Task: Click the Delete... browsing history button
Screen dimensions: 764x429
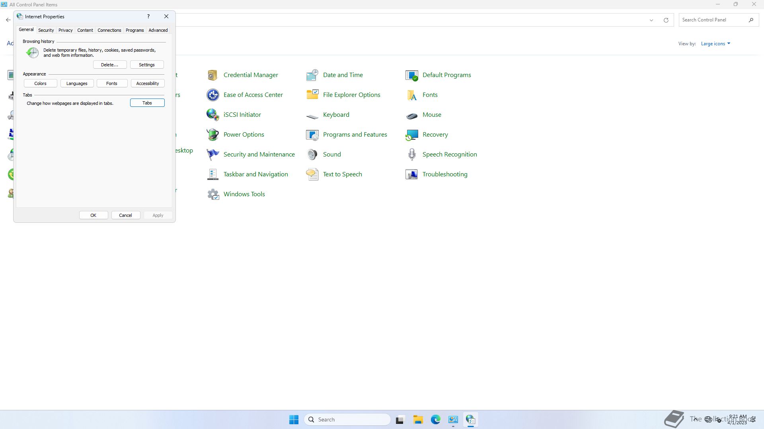Action: coord(110,65)
